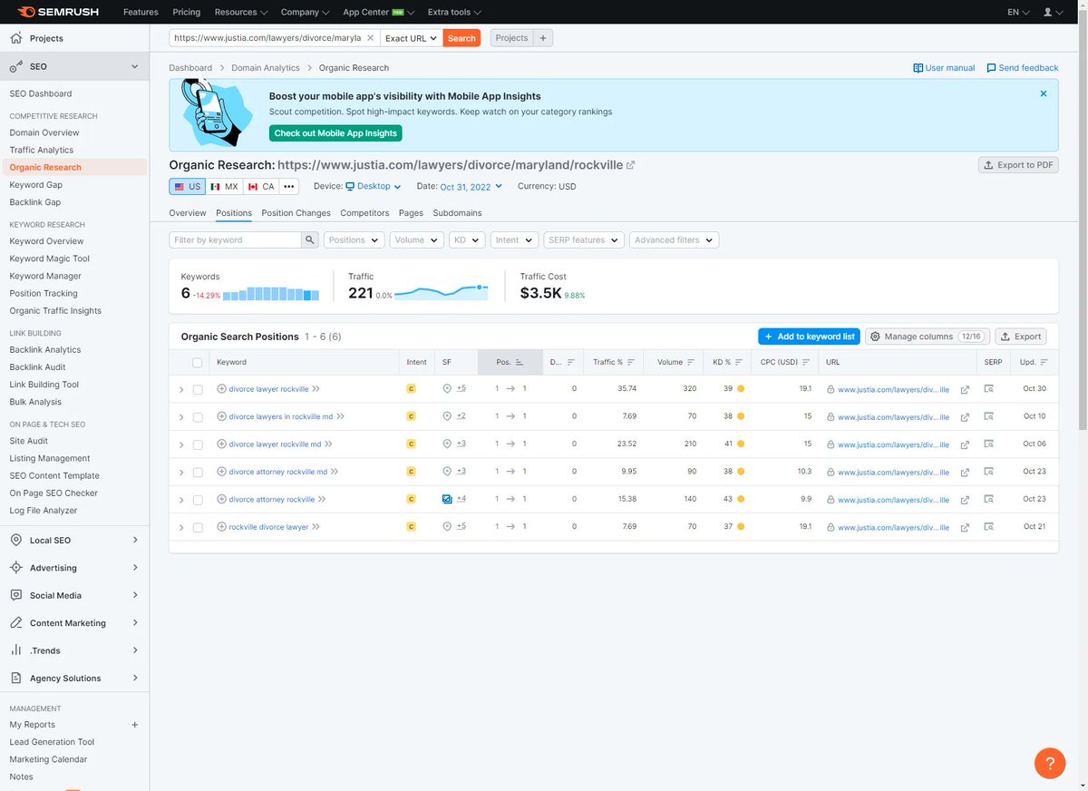The image size is (1088, 791).
Task: Clear the URL search field with X
Action: (x=370, y=38)
